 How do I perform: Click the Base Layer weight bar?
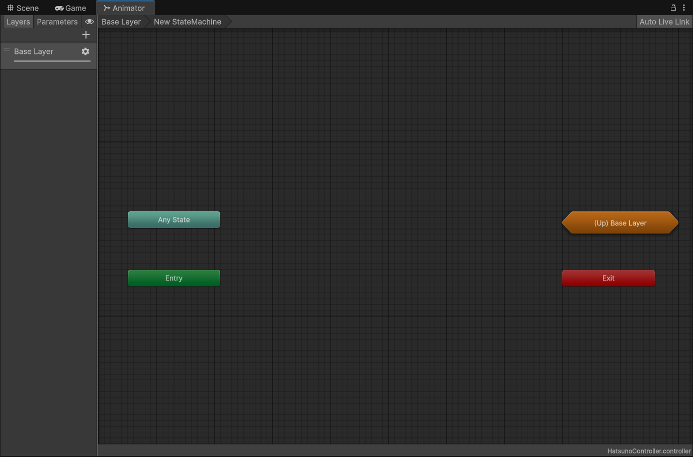[52, 61]
